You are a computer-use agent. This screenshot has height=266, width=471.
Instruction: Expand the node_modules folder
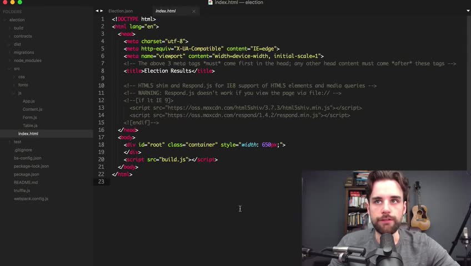click(9, 60)
